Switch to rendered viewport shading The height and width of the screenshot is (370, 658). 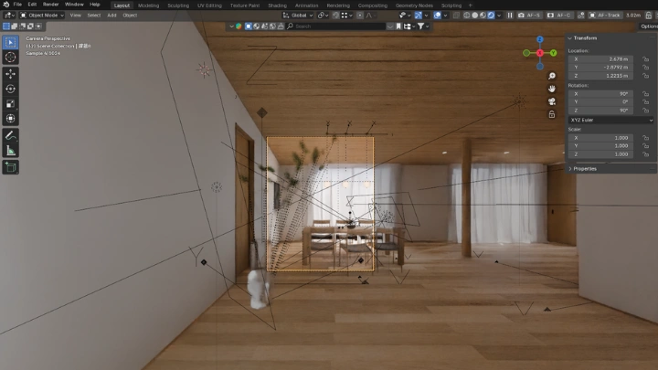tap(491, 16)
